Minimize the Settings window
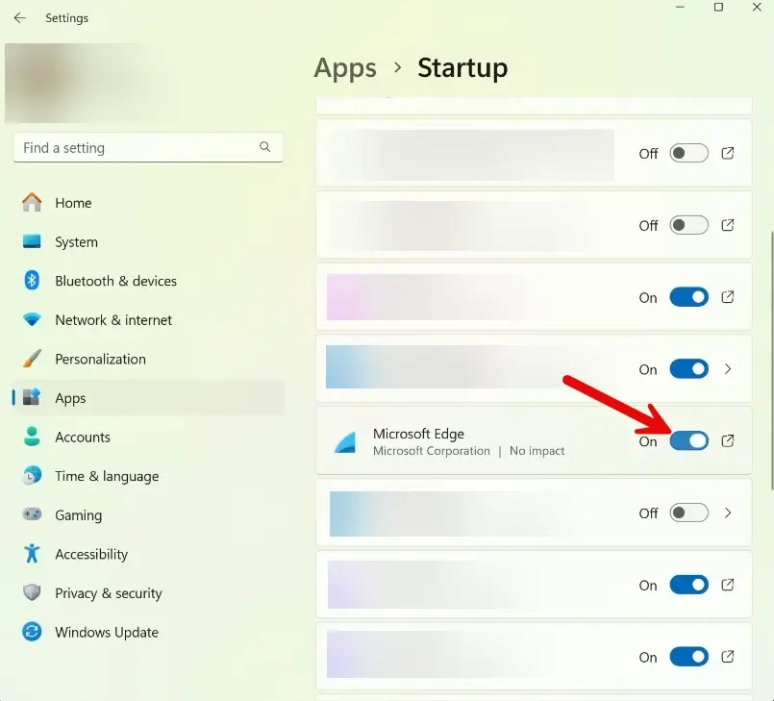 pos(680,7)
